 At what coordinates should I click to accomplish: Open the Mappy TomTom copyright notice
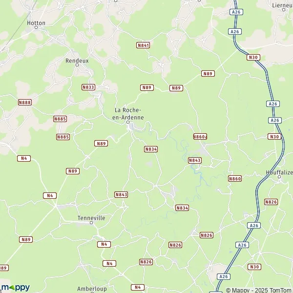[x=259, y=290]
